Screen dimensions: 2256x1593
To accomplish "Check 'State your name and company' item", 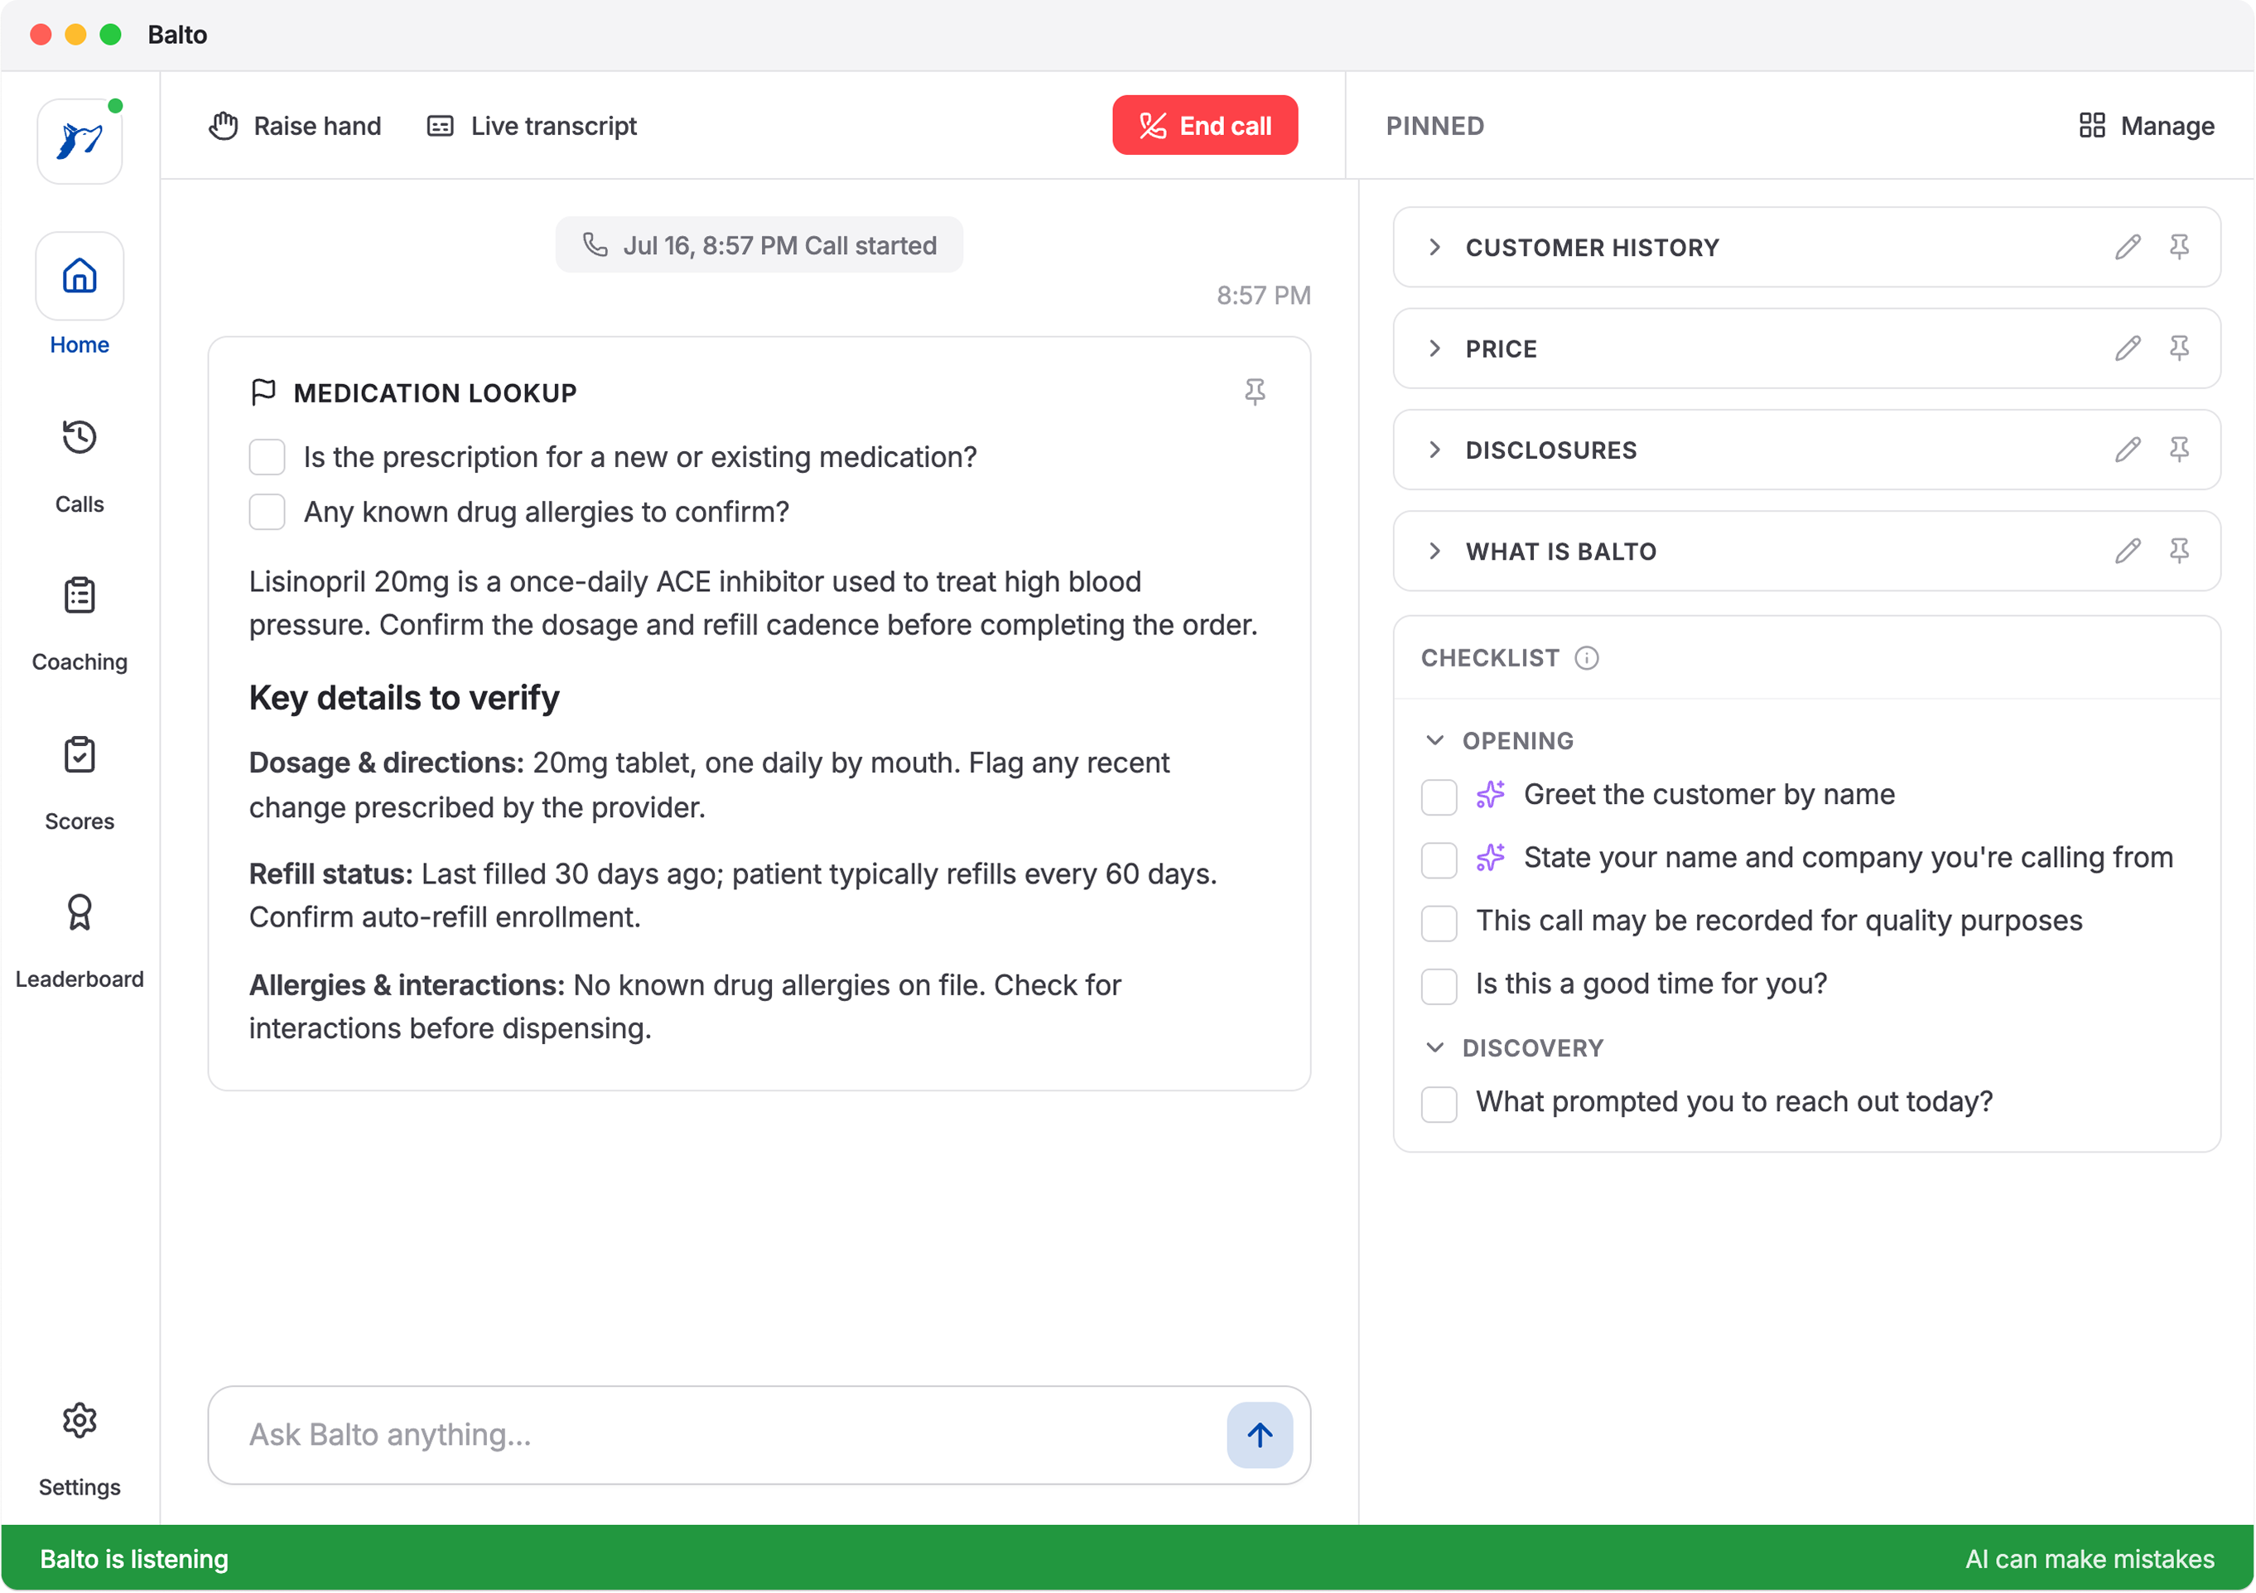I will point(1439,859).
